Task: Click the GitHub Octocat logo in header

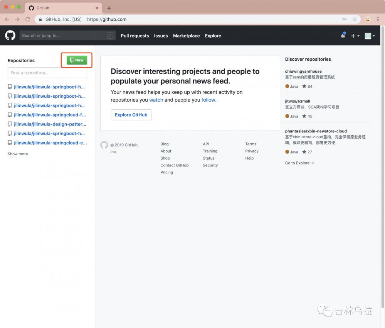Action: point(10,36)
